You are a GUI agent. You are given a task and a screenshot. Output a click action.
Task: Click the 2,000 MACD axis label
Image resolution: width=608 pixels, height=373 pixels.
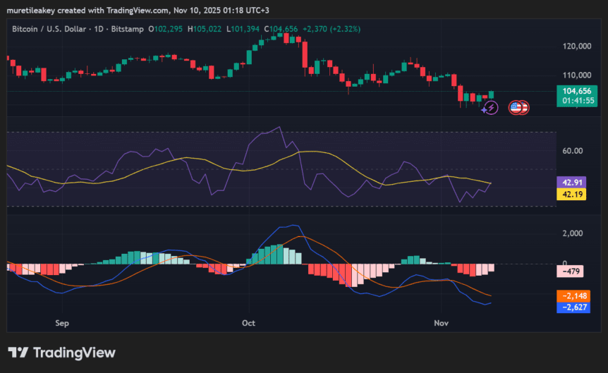573,233
